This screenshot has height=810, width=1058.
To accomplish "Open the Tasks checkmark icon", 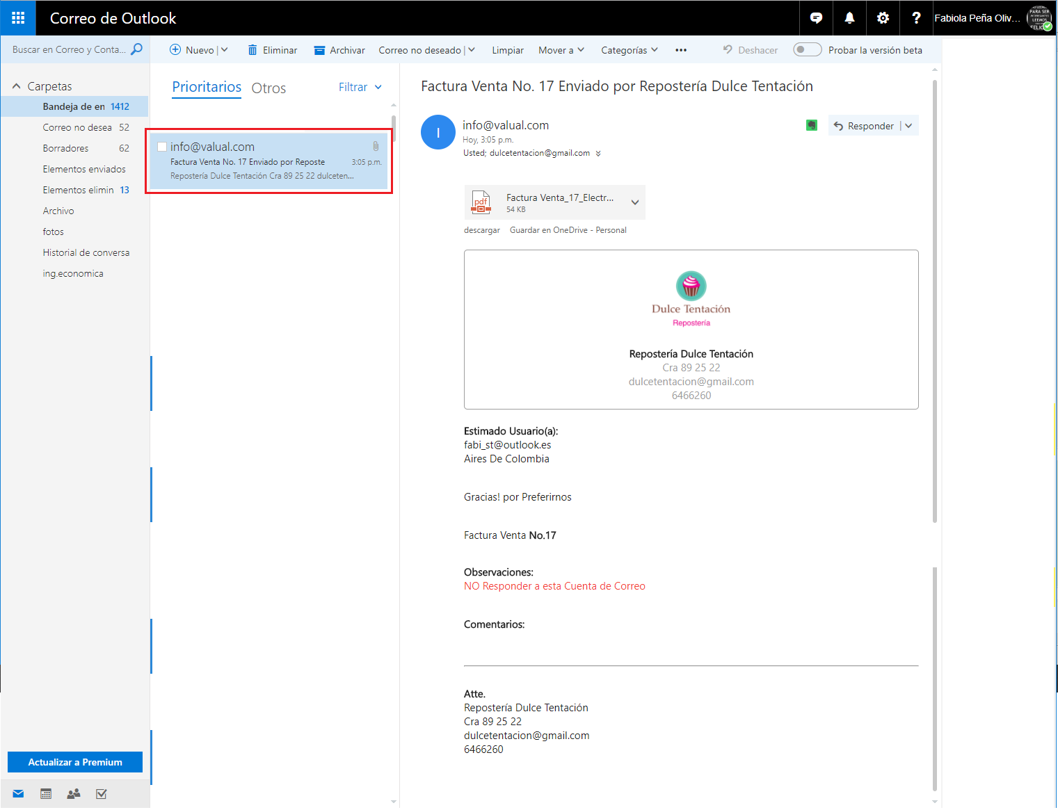I will [x=102, y=794].
